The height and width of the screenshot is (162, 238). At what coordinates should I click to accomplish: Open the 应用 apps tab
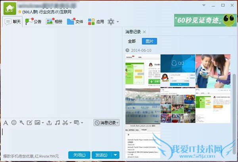(x=96, y=22)
